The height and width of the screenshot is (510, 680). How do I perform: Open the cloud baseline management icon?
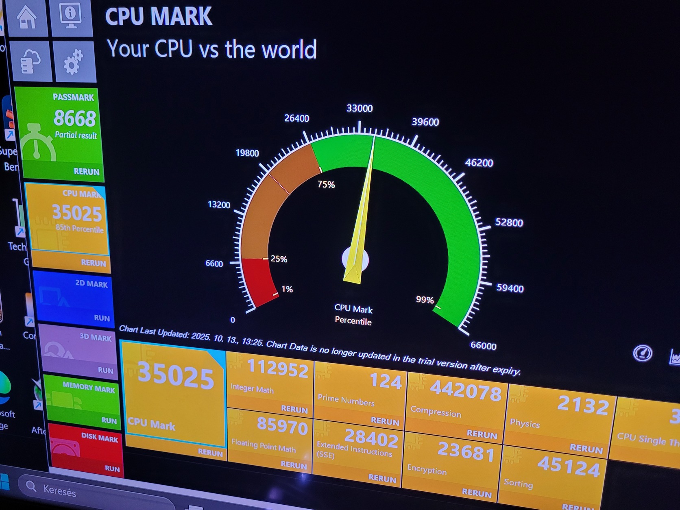tap(31, 61)
